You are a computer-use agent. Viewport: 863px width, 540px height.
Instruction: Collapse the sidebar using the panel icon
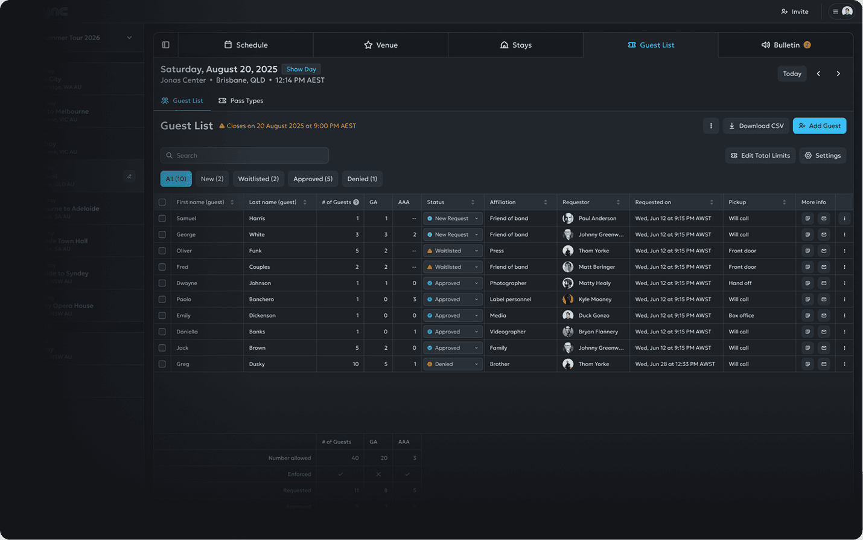click(x=165, y=45)
